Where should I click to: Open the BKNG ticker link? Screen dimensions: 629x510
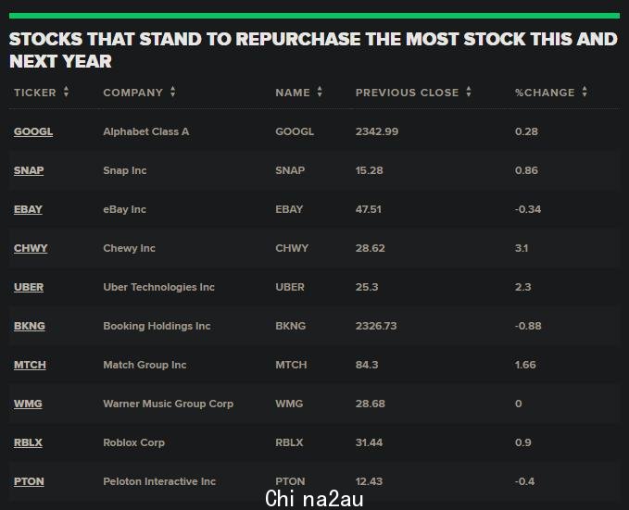[x=30, y=326]
